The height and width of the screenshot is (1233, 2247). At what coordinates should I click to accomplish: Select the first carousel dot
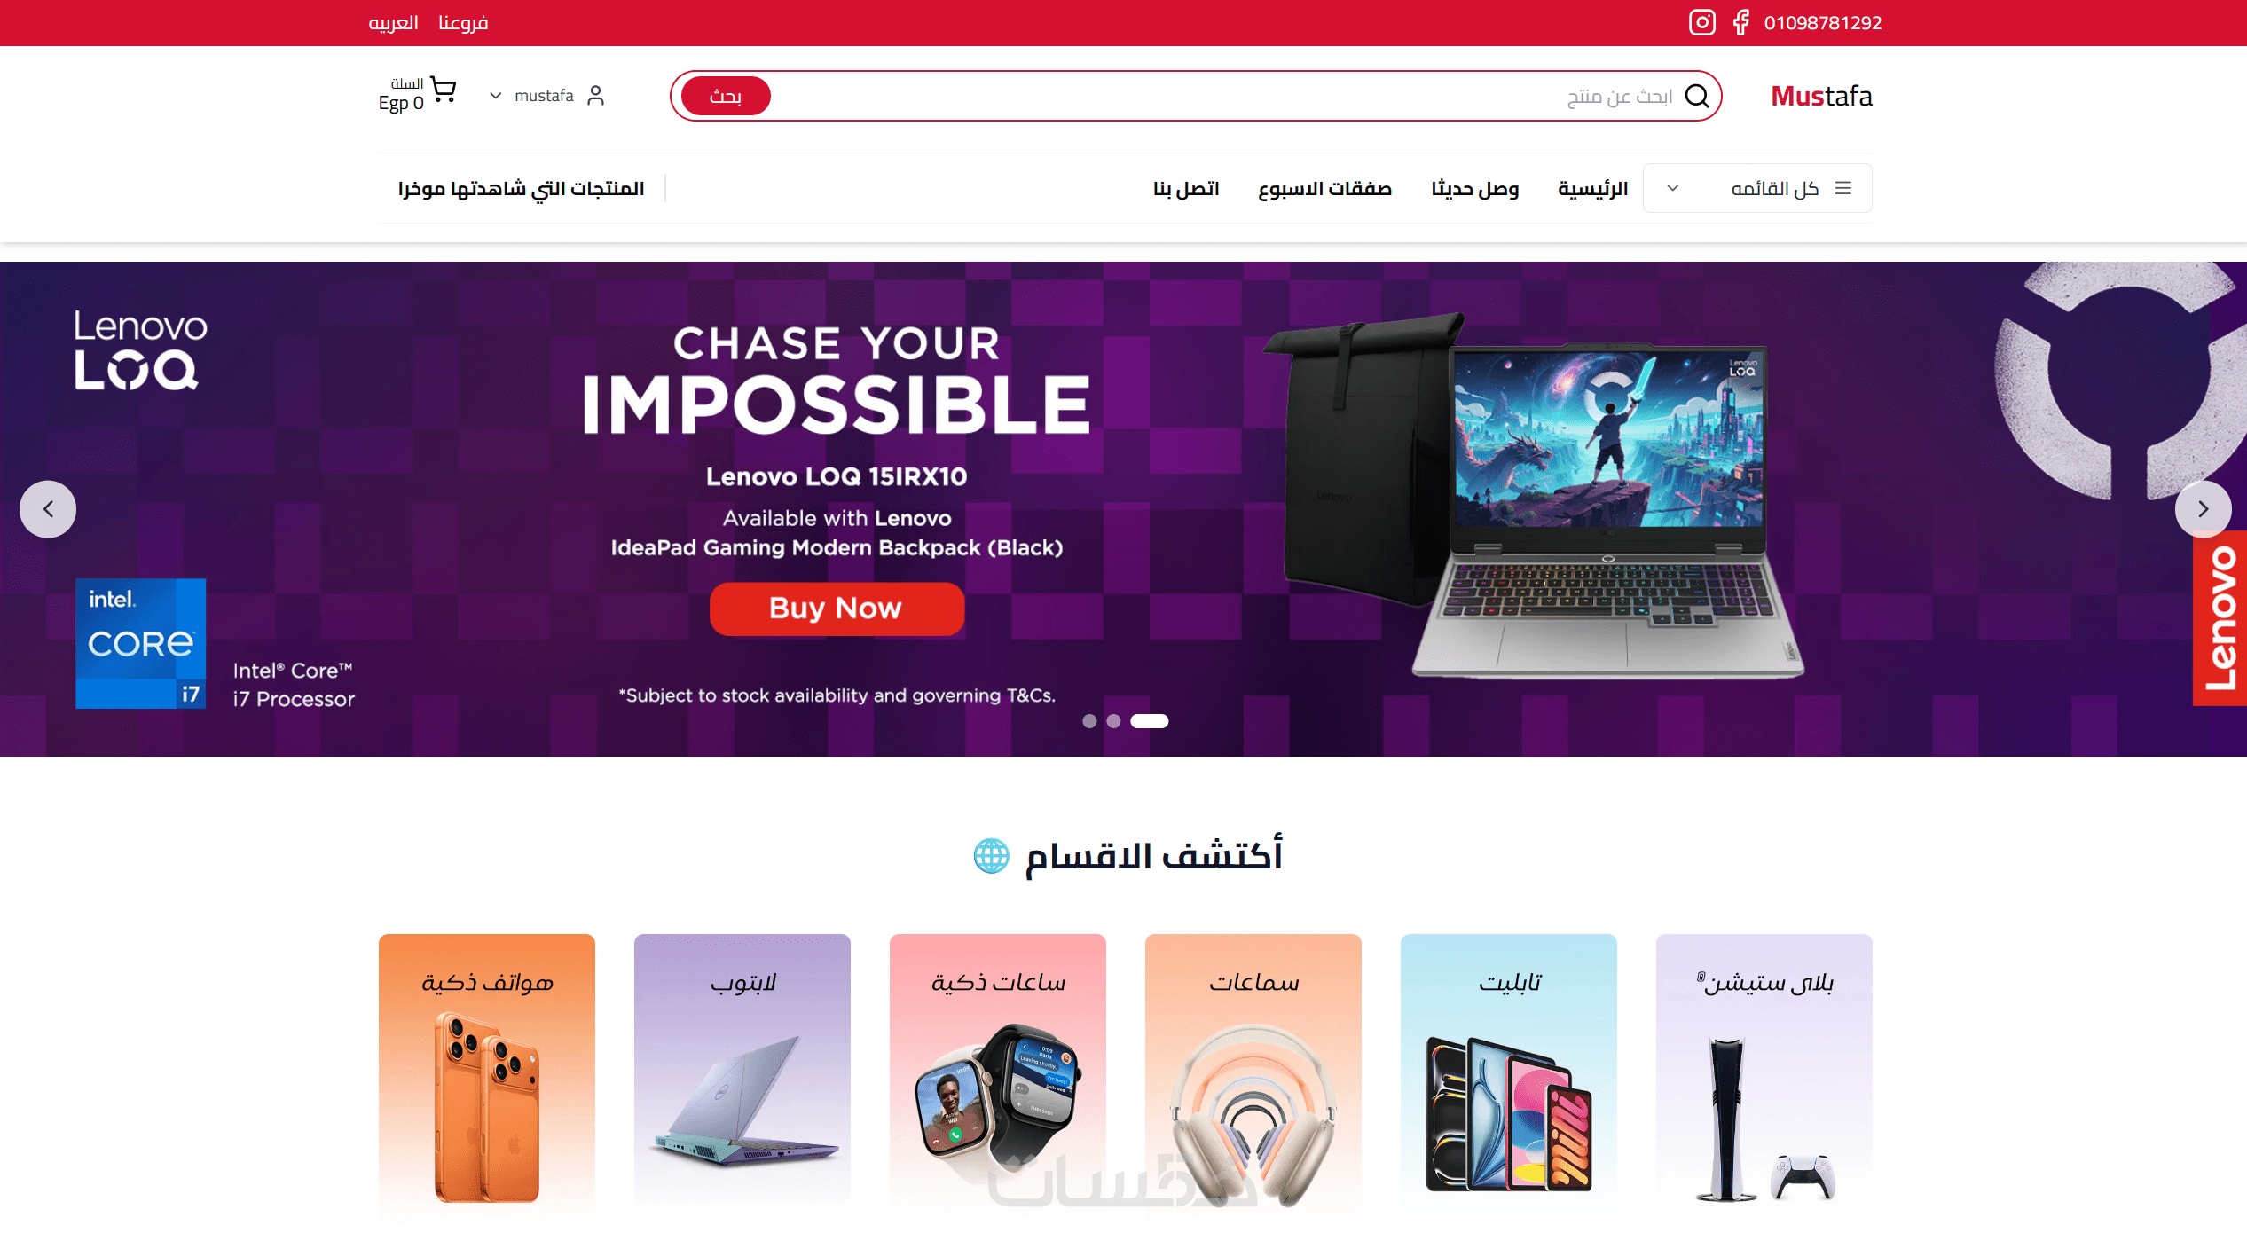pyautogui.click(x=1089, y=721)
